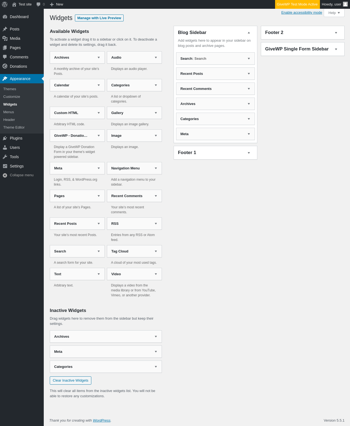Click Manage with Live Preview button
The height and width of the screenshot is (426, 350).
click(x=99, y=18)
